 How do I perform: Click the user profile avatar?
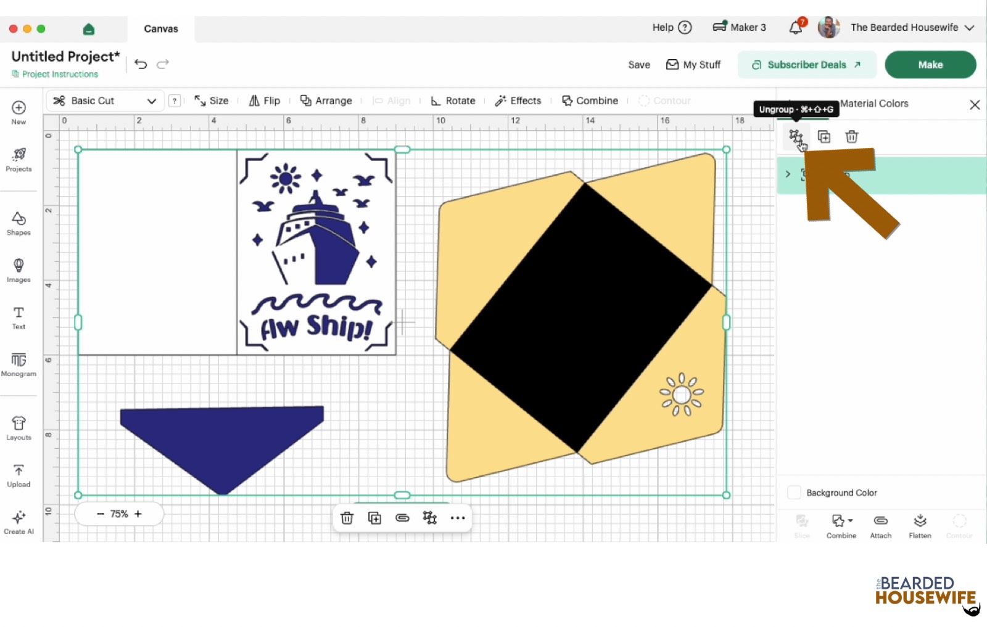pyautogui.click(x=828, y=27)
